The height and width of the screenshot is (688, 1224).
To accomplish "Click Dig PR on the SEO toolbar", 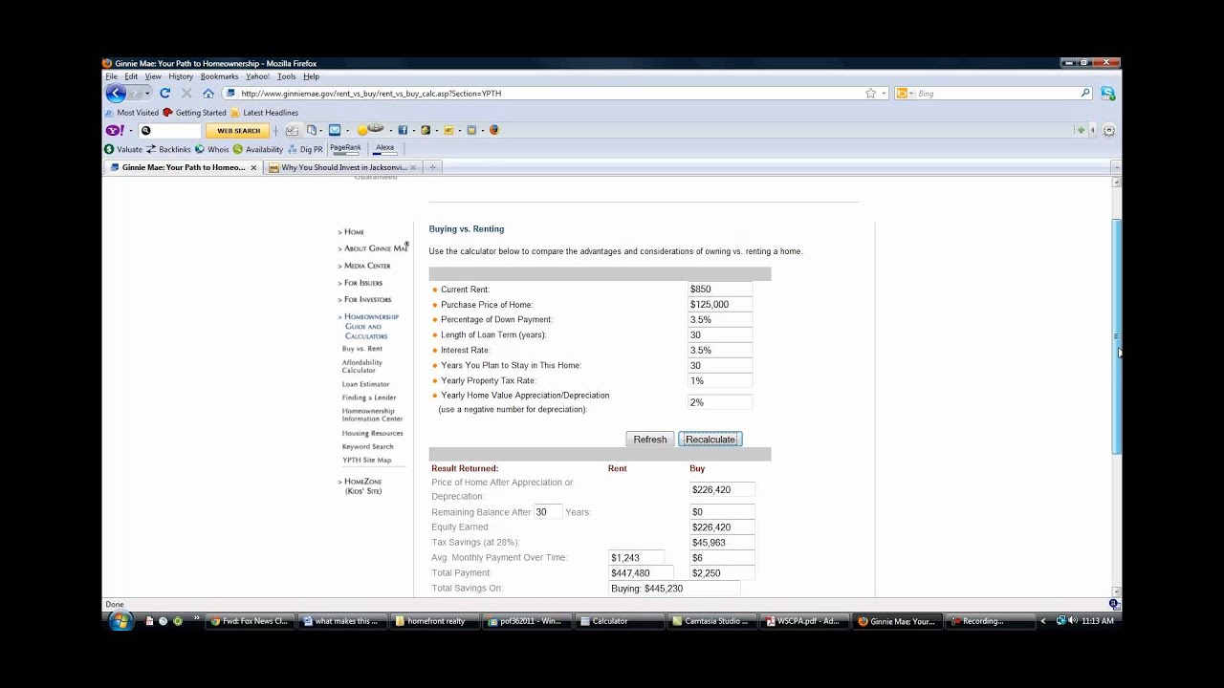I will point(306,149).
